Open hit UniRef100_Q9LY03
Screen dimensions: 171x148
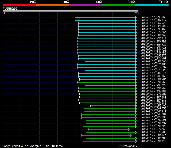tap(153, 17)
